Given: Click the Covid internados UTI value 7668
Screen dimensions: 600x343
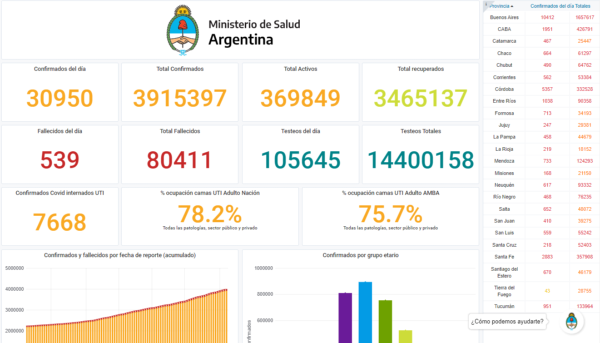Looking at the screenshot, I should [x=60, y=222].
